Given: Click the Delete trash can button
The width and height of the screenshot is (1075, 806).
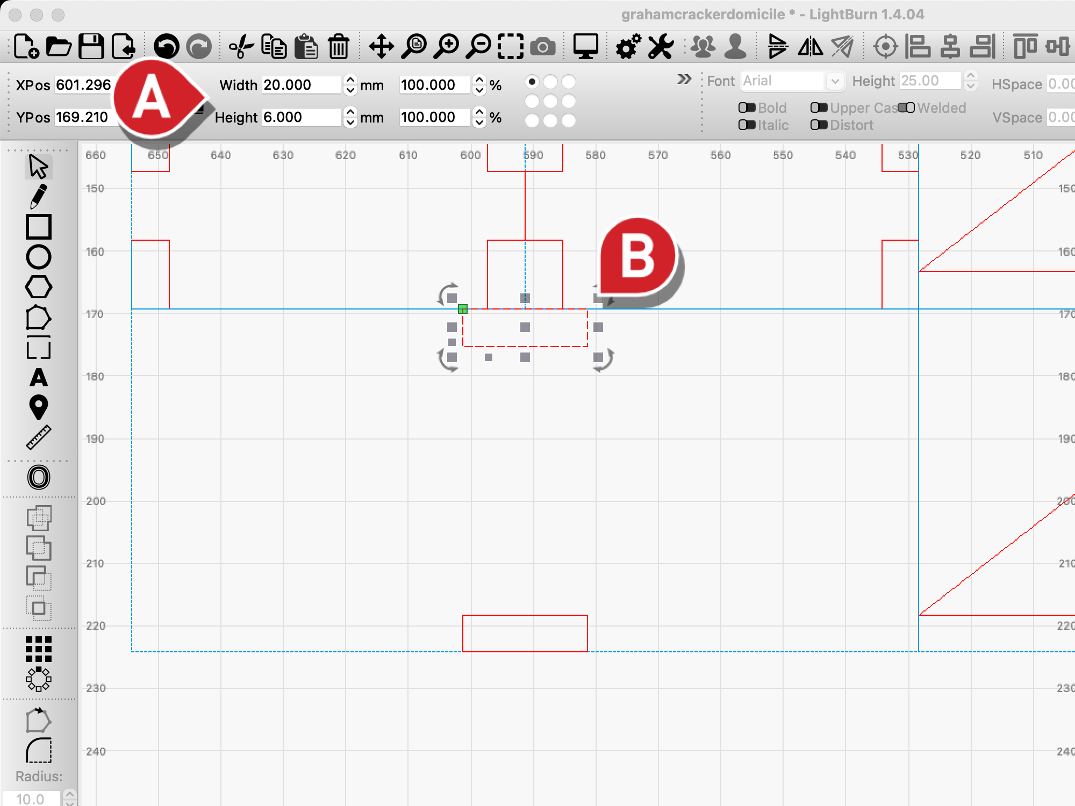Looking at the screenshot, I should tap(339, 47).
